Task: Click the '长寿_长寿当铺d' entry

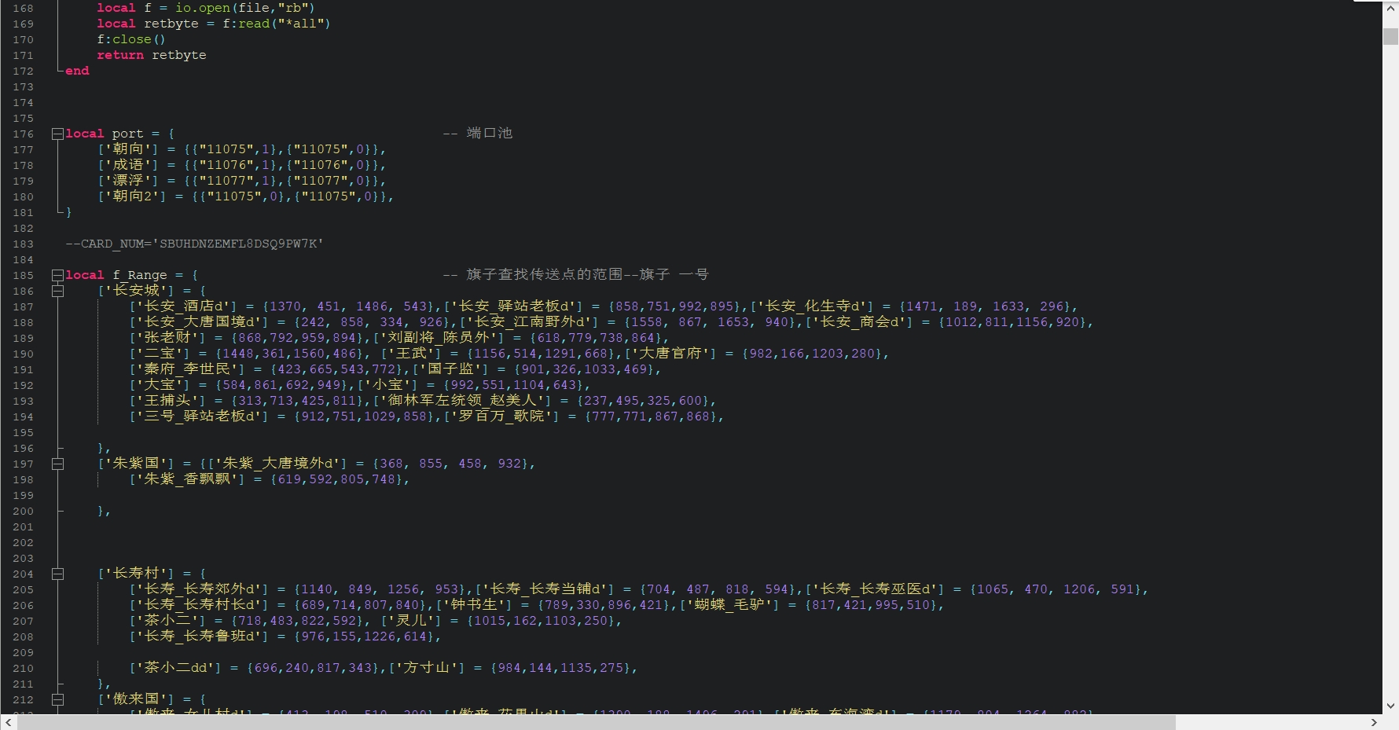Action: click(545, 589)
